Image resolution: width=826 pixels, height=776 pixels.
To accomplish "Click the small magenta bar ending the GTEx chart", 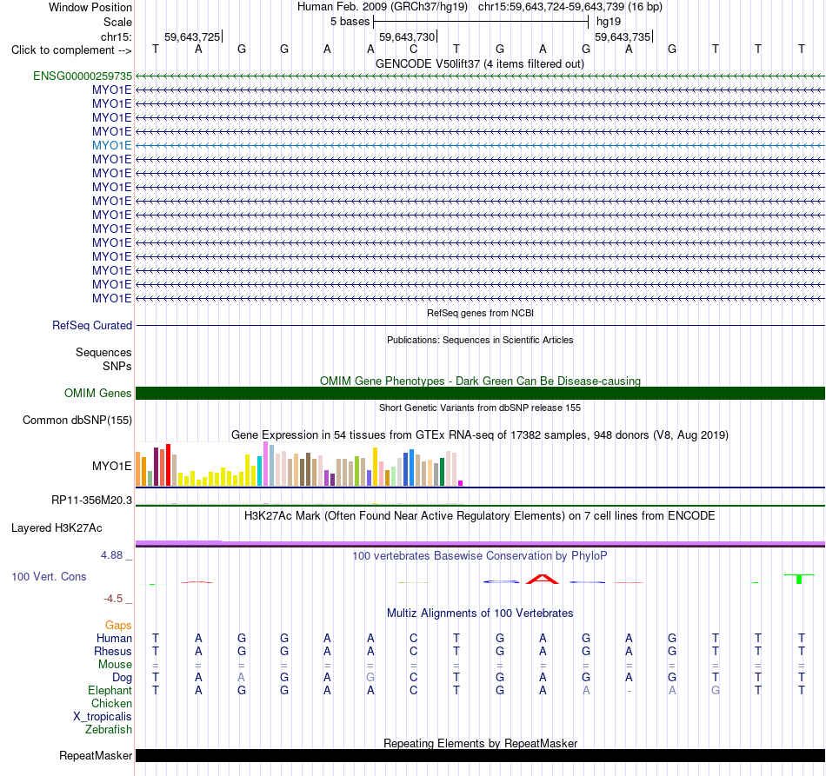I will [x=461, y=483].
